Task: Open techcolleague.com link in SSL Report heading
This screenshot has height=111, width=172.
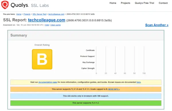Action: click(47, 20)
